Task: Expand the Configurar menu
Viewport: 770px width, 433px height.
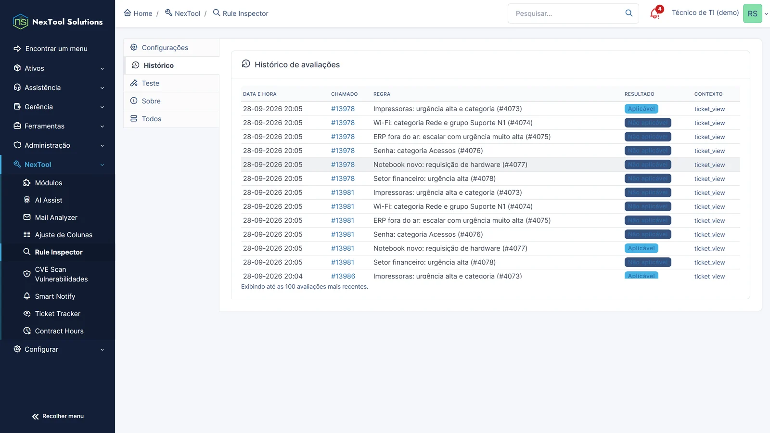Action: coord(58,349)
